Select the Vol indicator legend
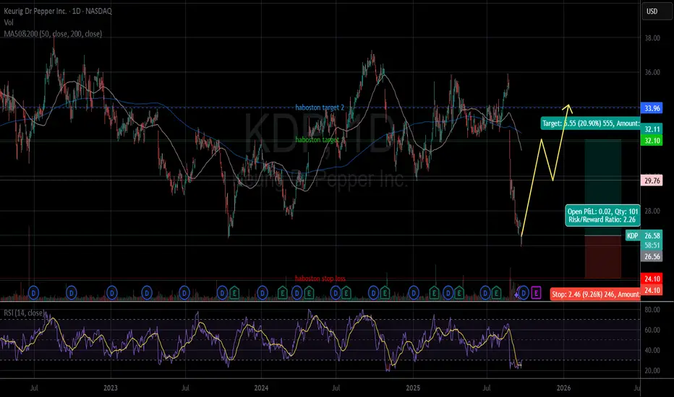This screenshot has height=397, width=674. [9, 22]
